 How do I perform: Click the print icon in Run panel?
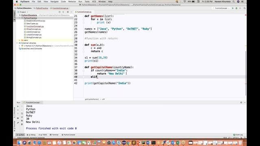[22, 121]
